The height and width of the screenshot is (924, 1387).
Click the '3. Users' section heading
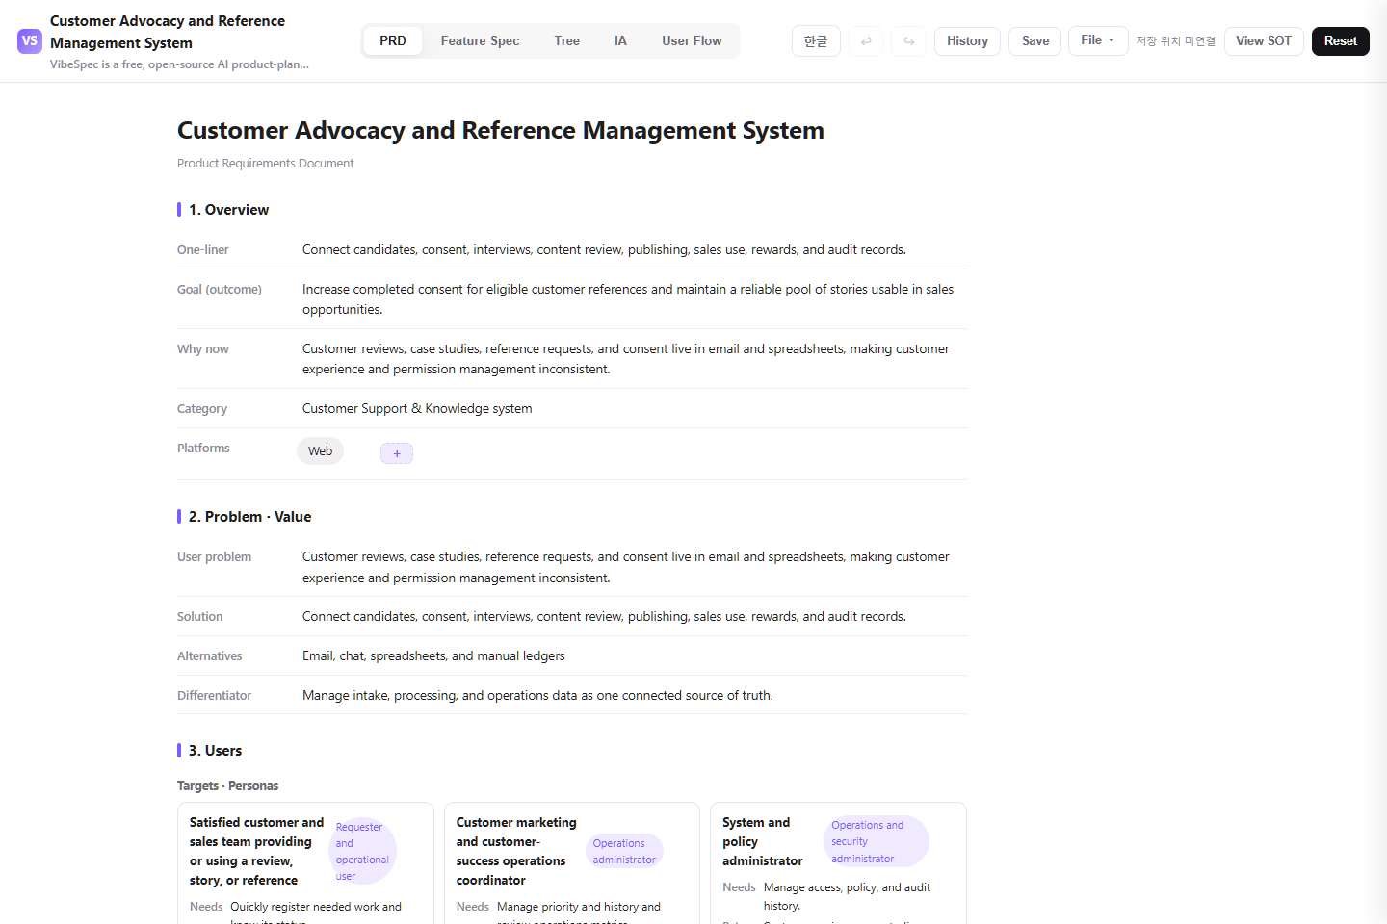pos(215,751)
